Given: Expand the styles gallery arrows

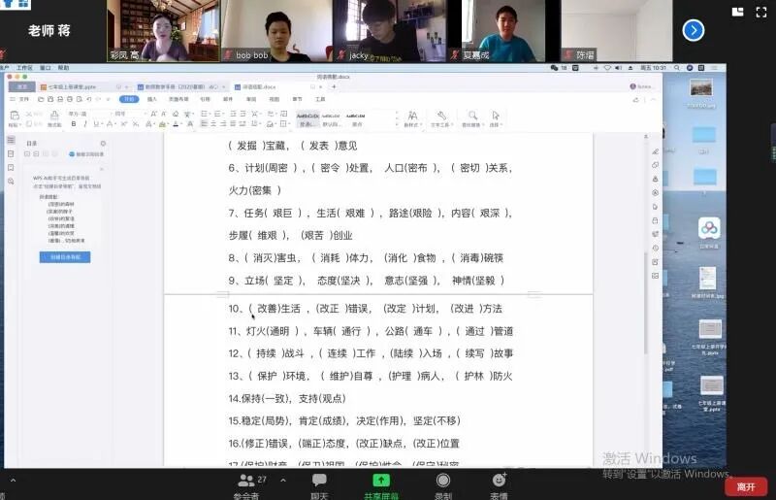Looking at the screenshot, I should (397, 119).
